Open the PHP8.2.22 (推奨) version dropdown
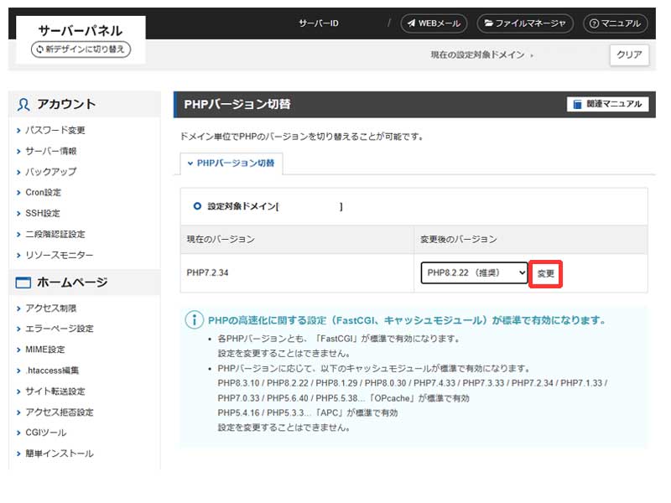Image resolution: width=671 pixels, height=503 pixels. pyautogui.click(x=474, y=273)
